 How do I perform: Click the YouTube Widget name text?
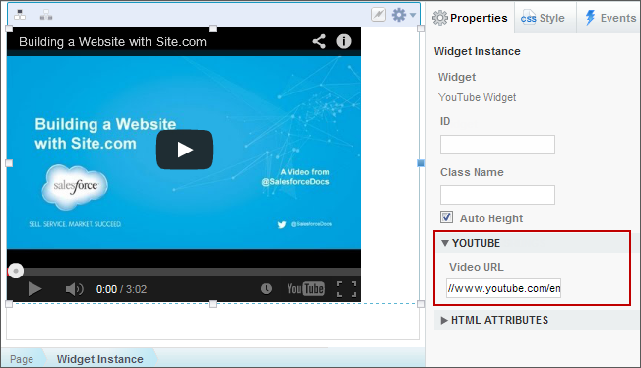[x=477, y=97]
